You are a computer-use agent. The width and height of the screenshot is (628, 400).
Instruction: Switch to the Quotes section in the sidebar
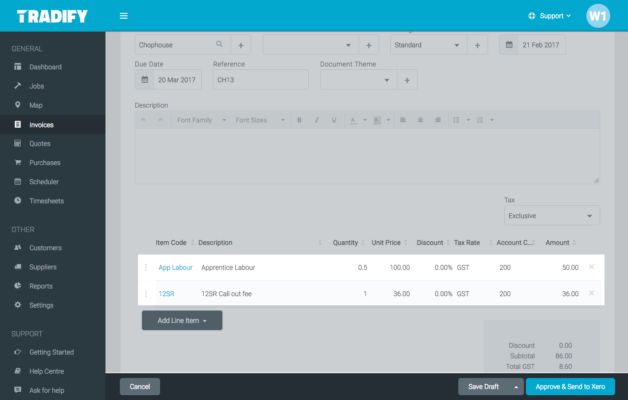pyautogui.click(x=40, y=143)
